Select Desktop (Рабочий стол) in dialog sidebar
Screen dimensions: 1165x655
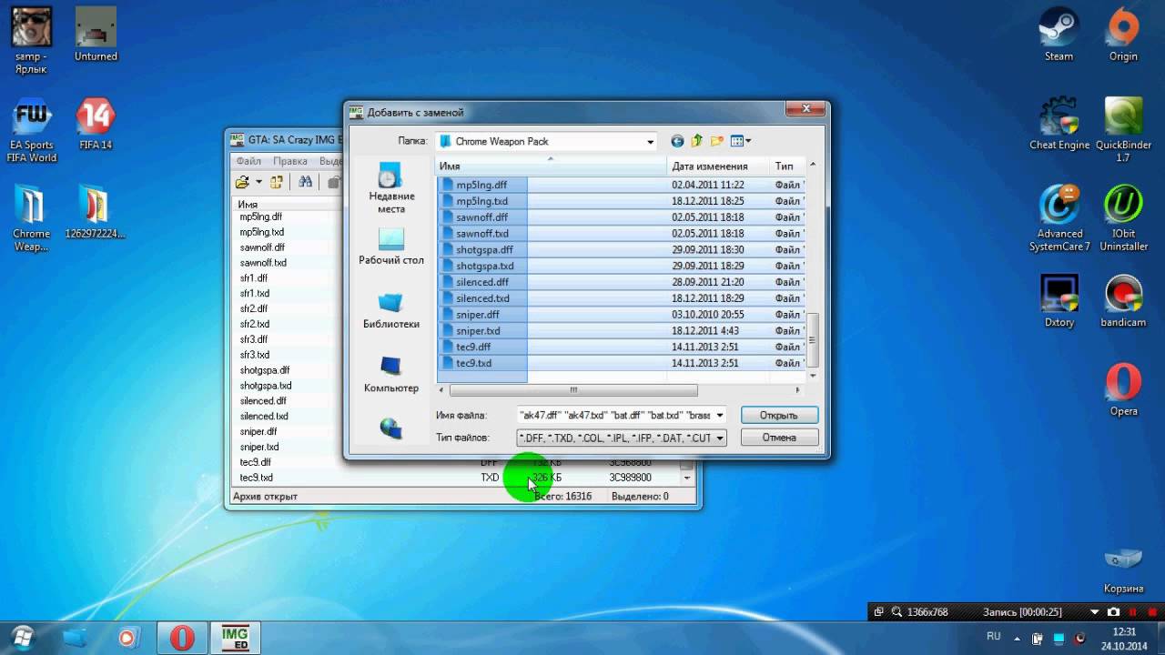click(x=391, y=247)
